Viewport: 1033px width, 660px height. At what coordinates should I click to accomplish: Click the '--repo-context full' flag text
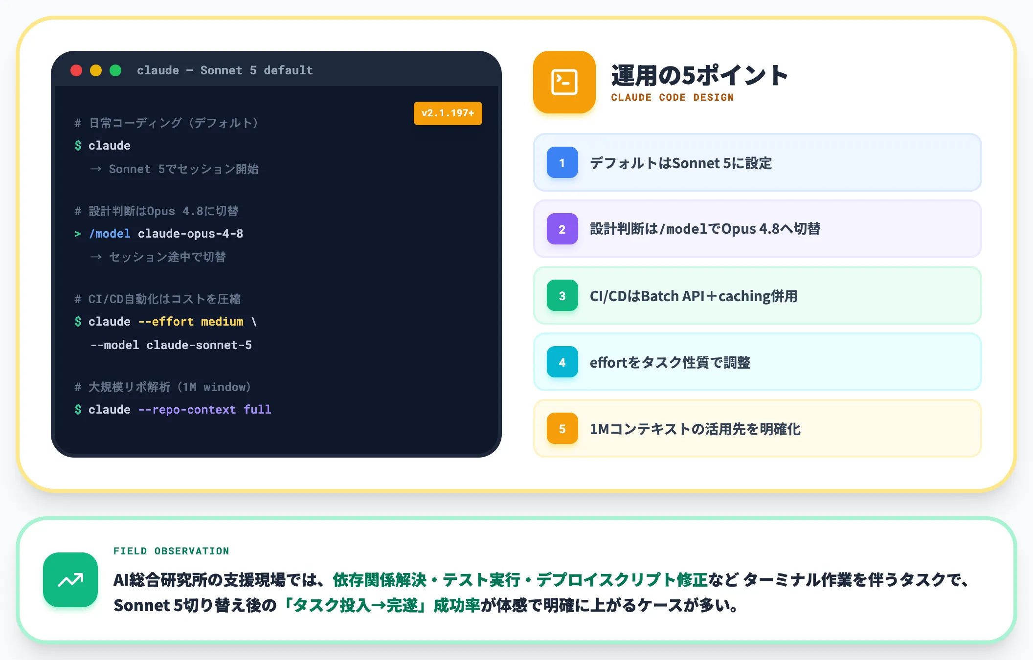coord(204,410)
